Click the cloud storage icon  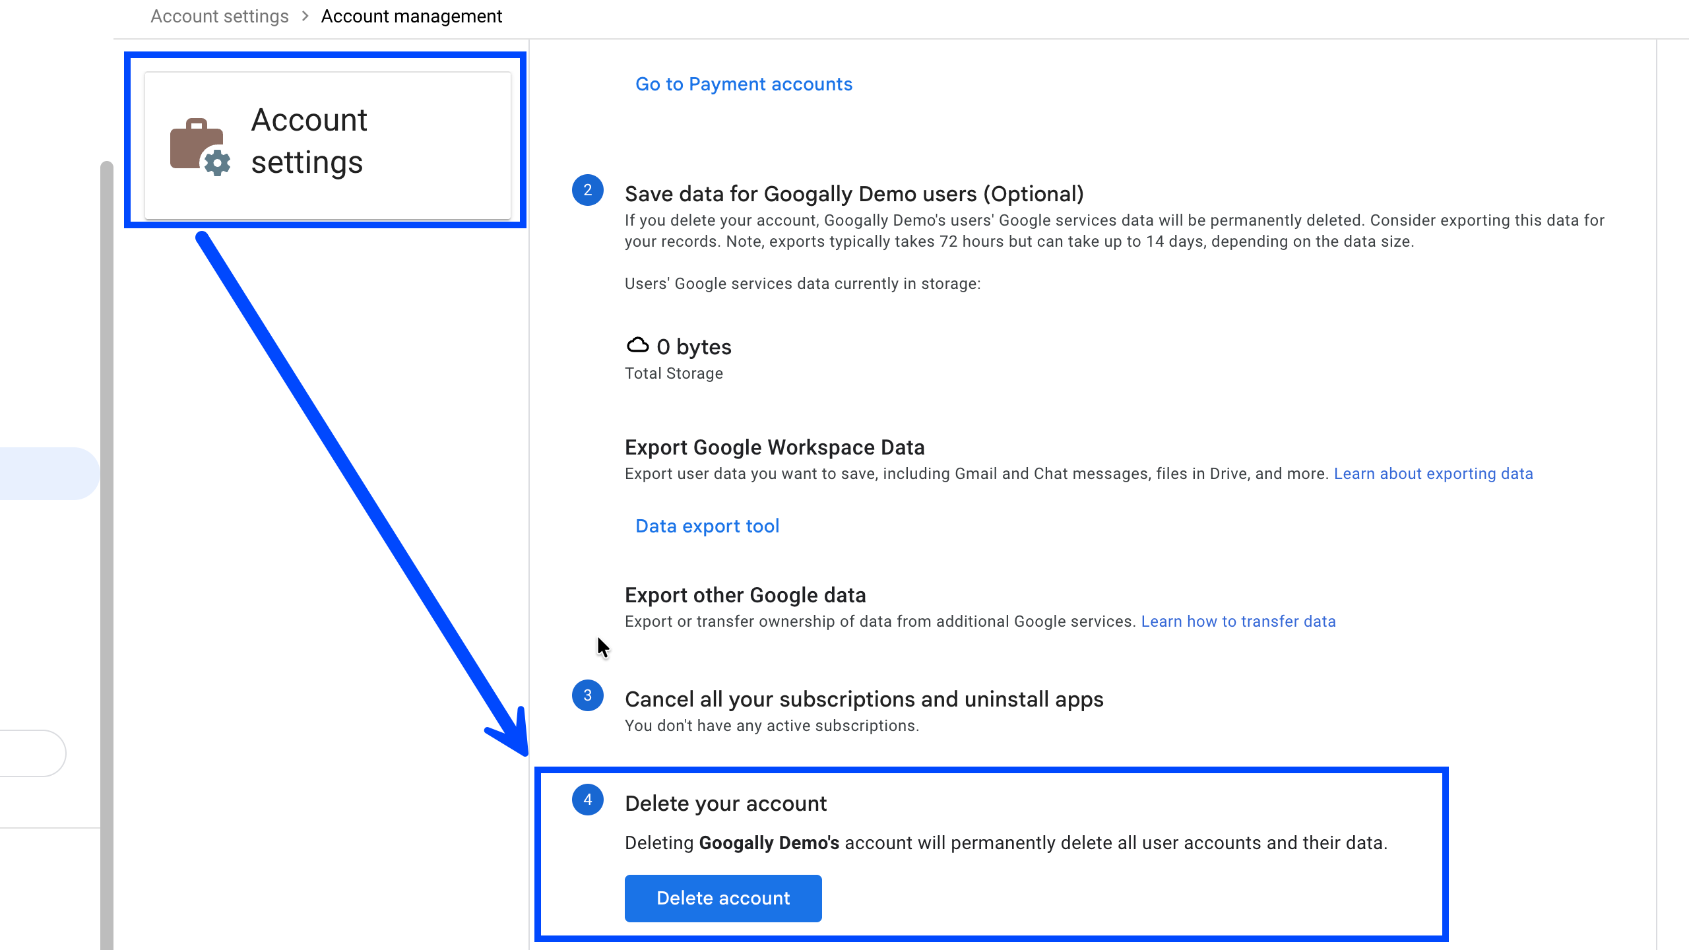[637, 345]
